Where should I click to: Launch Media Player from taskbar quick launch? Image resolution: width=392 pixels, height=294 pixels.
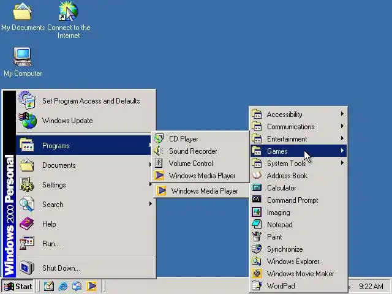tap(91, 286)
